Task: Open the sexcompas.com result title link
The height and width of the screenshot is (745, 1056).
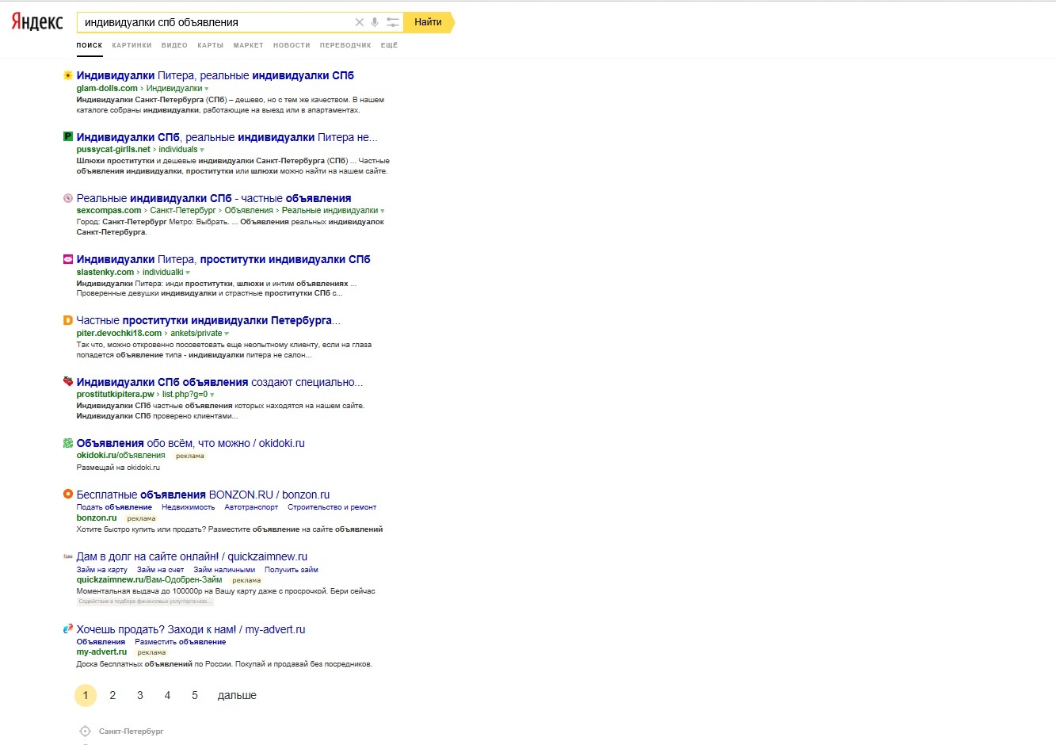Action: 214,198
